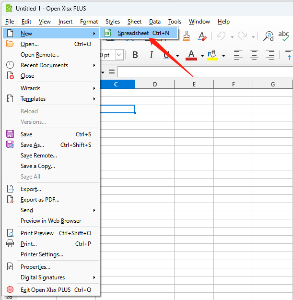293x300 pixels.
Task: Click the Clear Direct Formatting icon
Action: point(202,36)
